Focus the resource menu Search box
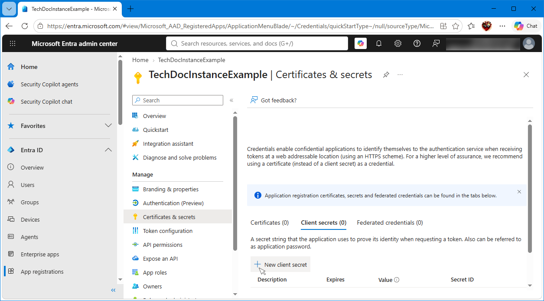 (178, 100)
